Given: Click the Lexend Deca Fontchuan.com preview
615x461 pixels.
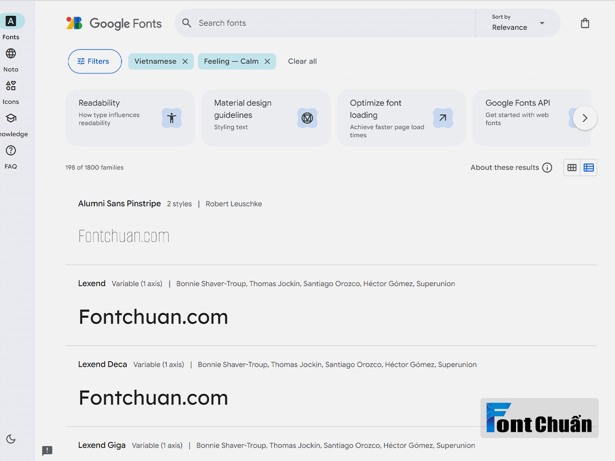Looking at the screenshot, I should (x=153, y=398).
